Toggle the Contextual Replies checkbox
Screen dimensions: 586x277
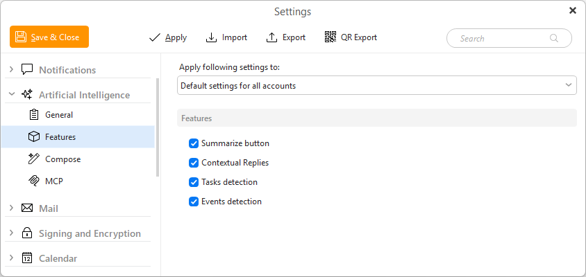194,163
